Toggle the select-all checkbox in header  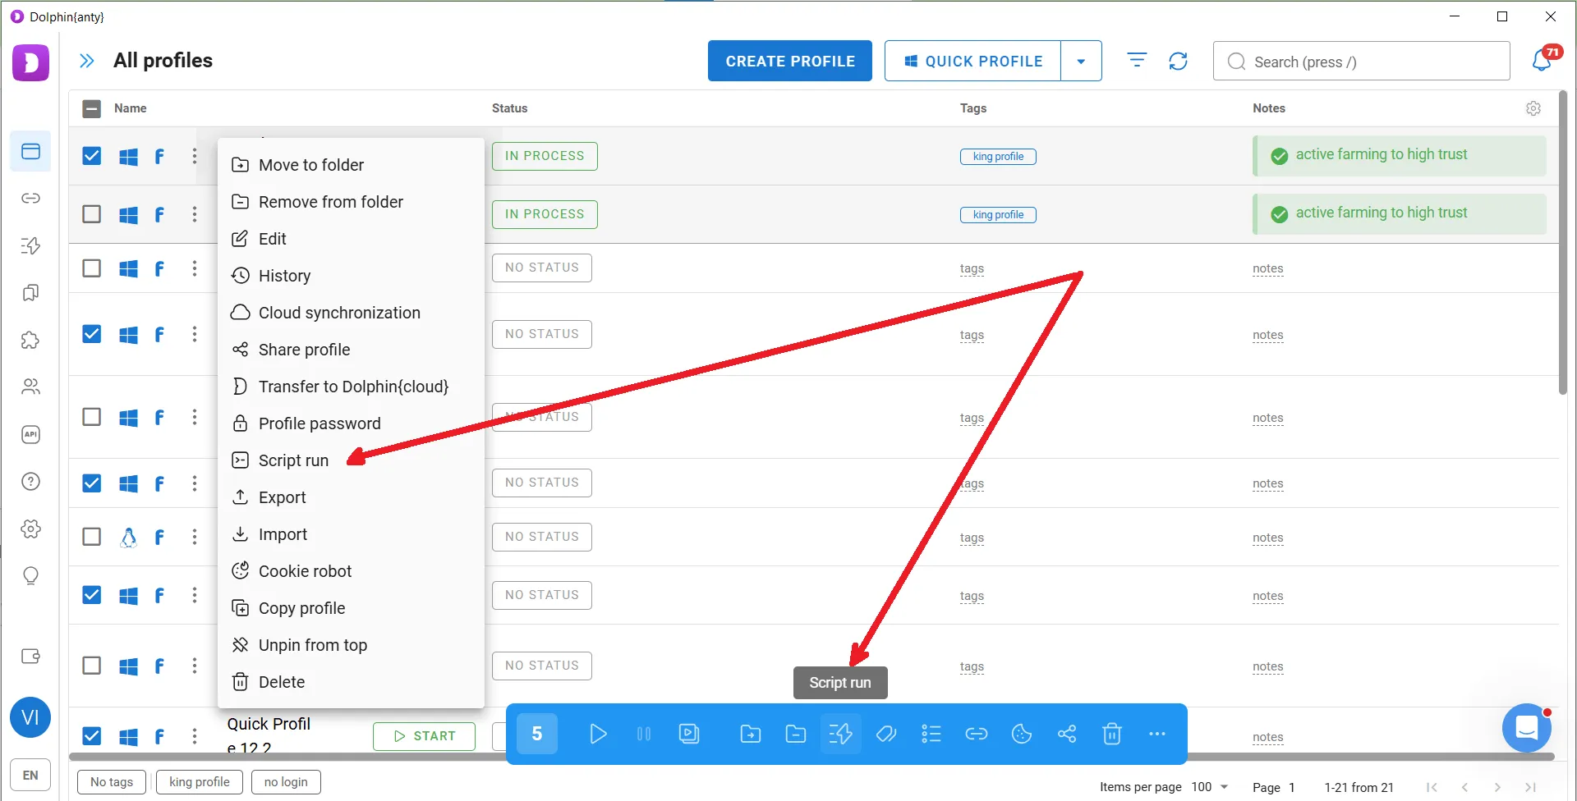coord(92,108)
